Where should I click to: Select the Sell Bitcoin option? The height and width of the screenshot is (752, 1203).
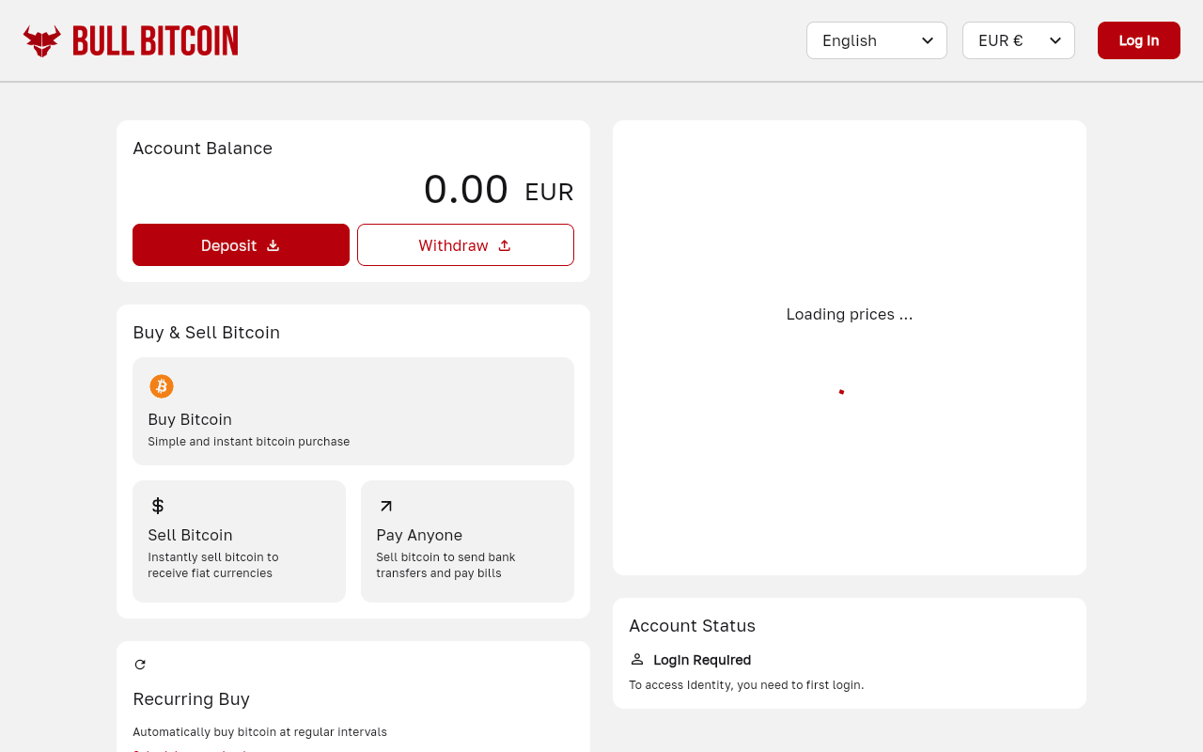click(239, 541)
